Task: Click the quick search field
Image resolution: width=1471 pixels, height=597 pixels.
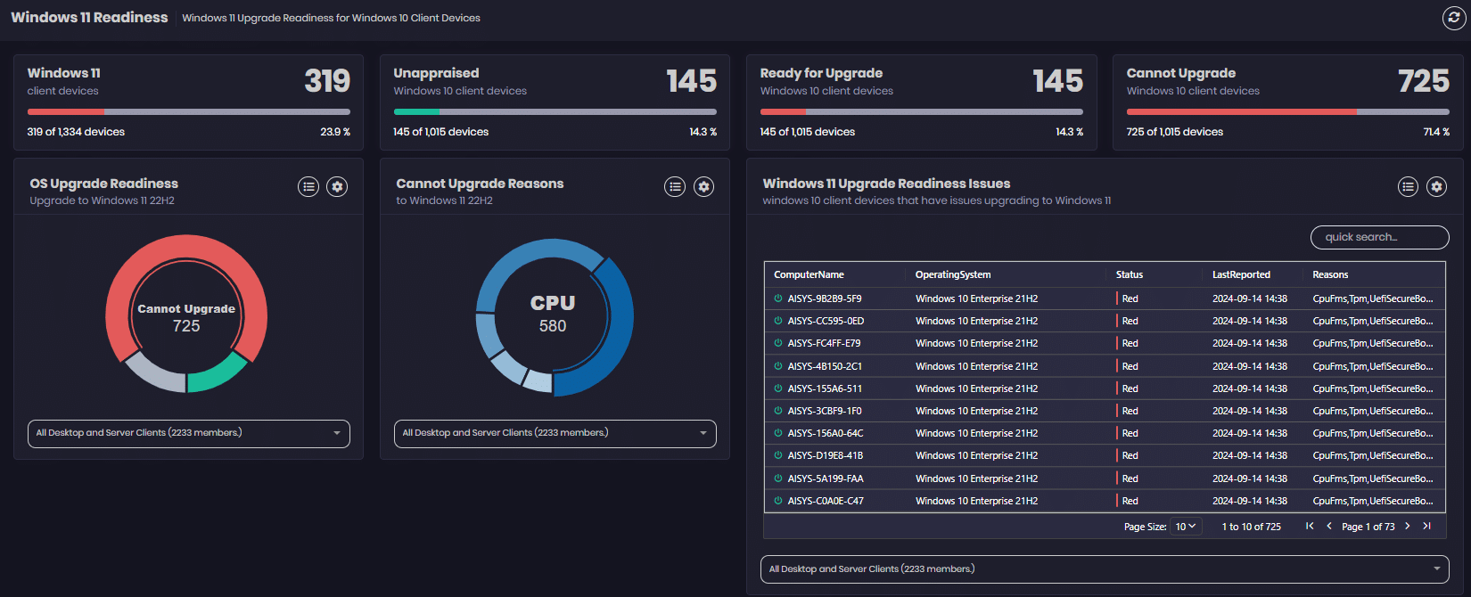Action: (1378, 237)
